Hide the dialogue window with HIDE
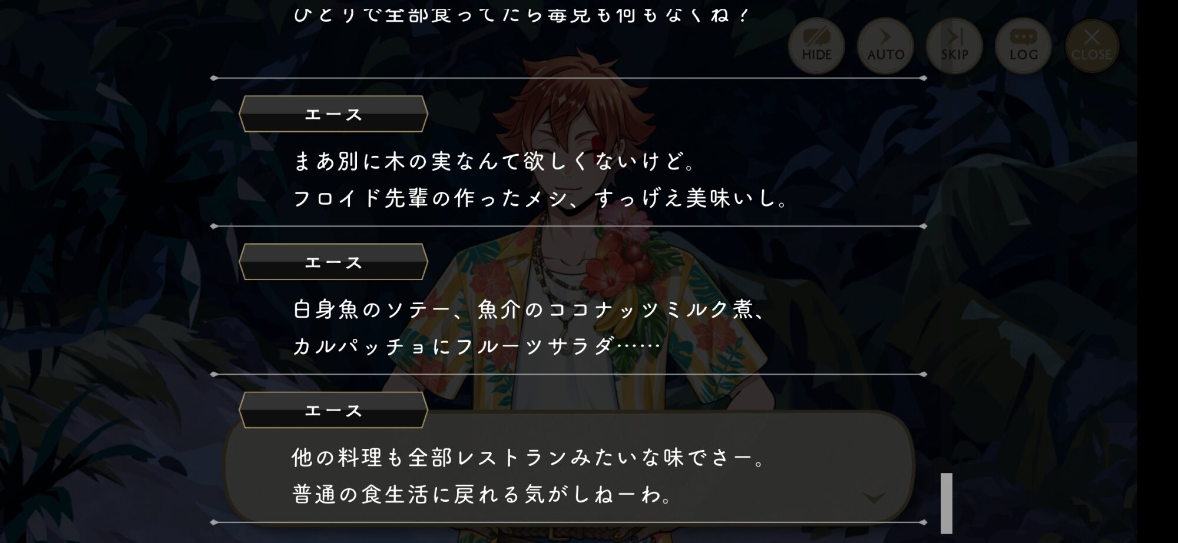 (816, 46)
